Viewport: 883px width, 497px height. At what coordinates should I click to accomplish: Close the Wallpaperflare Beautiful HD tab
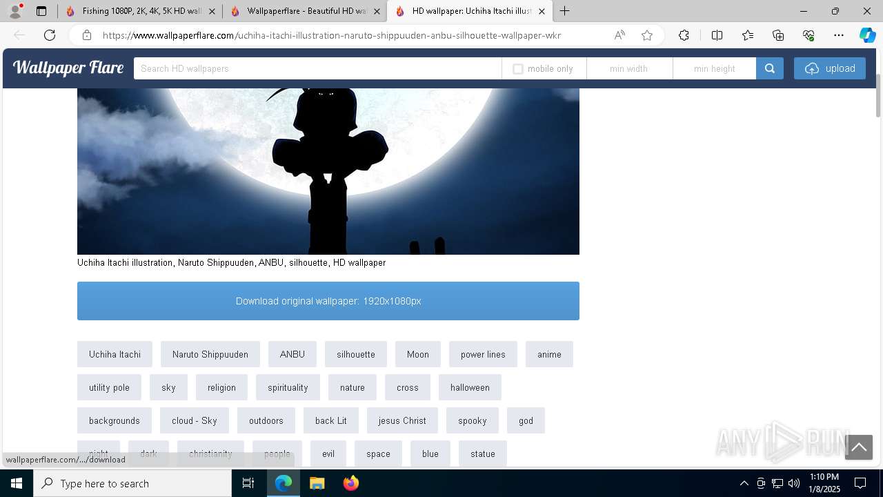coord(377,11)
